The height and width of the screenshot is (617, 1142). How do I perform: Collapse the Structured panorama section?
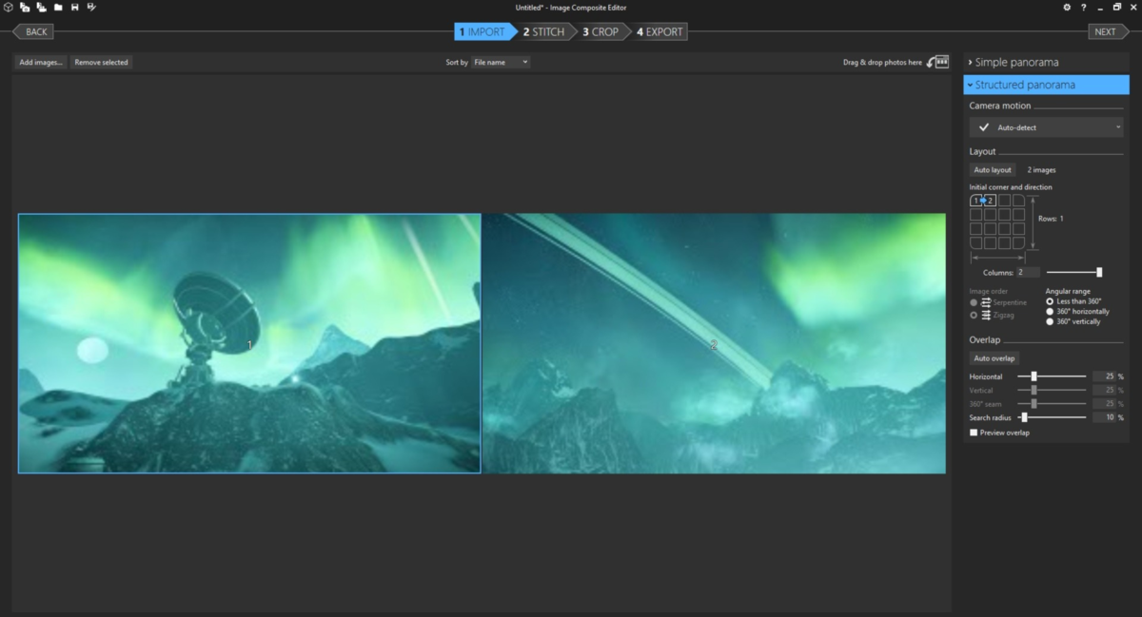pos(1047,85)
